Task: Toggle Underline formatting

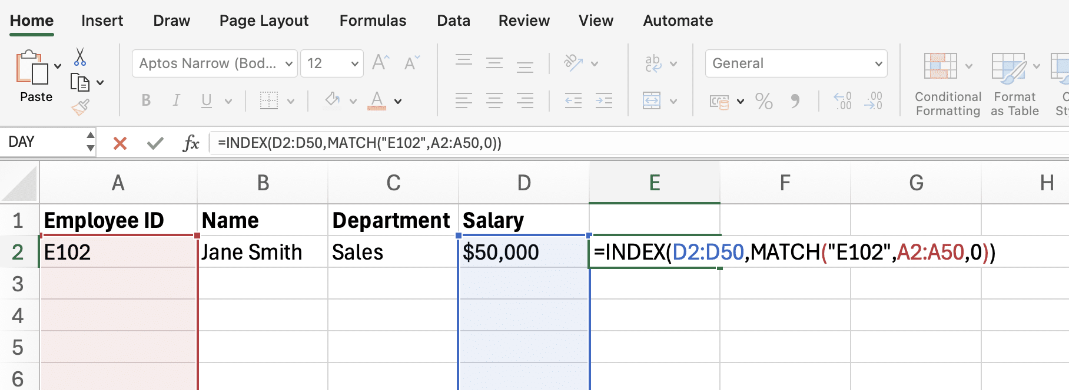Action: click(x=206, y=100)
